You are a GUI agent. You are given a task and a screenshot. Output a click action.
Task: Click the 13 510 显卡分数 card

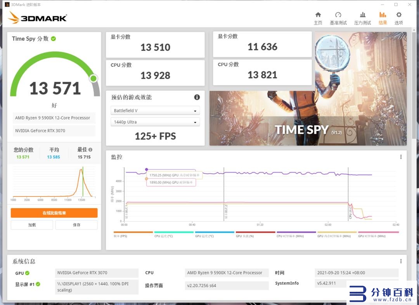pos(155,45)
